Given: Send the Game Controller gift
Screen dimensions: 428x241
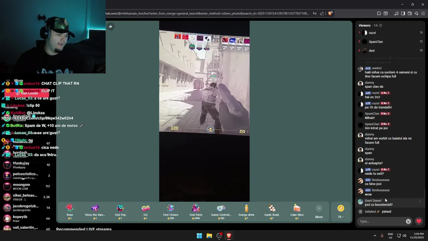Looking at the screenshot, I should pos(221,212).
